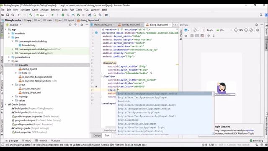
Task: Expand the mipmap folder
Action: pyautogui.click(x=13, y=96)
